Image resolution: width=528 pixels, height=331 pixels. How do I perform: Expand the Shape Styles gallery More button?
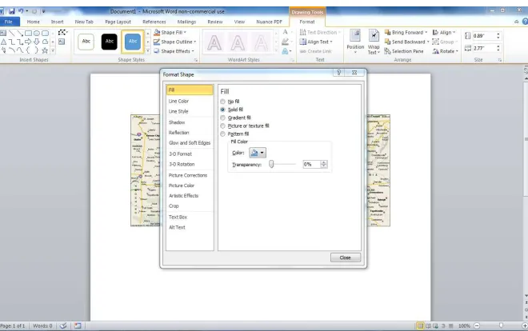(x=148, y=50)
